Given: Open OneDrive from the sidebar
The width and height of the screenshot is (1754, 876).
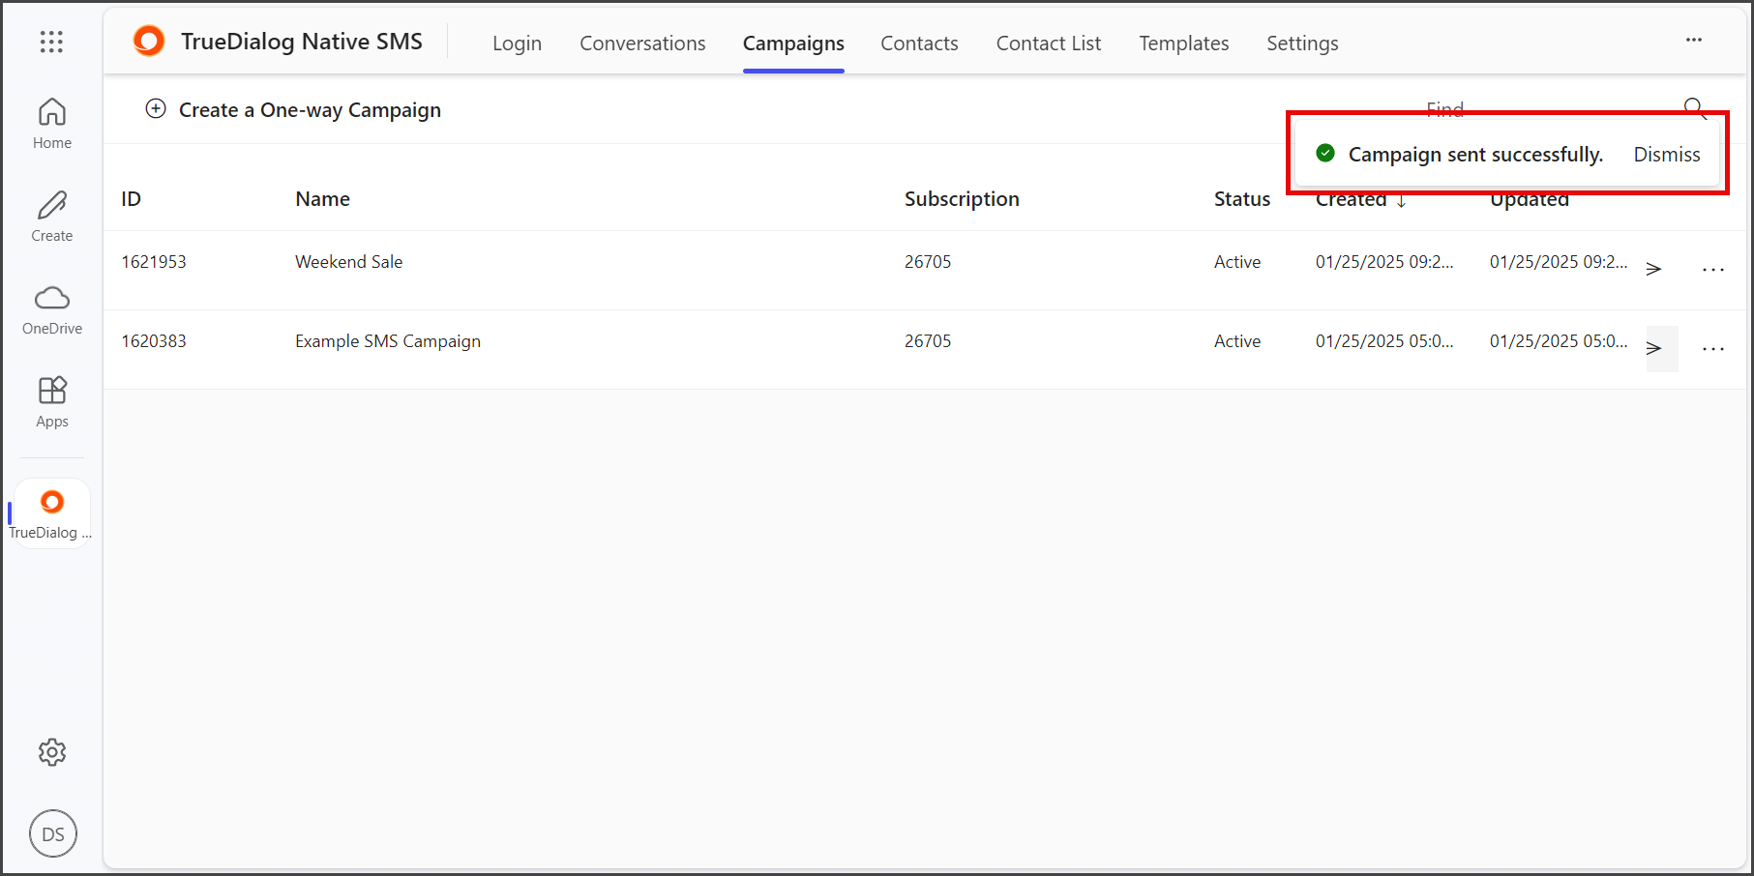Looking at the screenshot, I should pos(52,309).
